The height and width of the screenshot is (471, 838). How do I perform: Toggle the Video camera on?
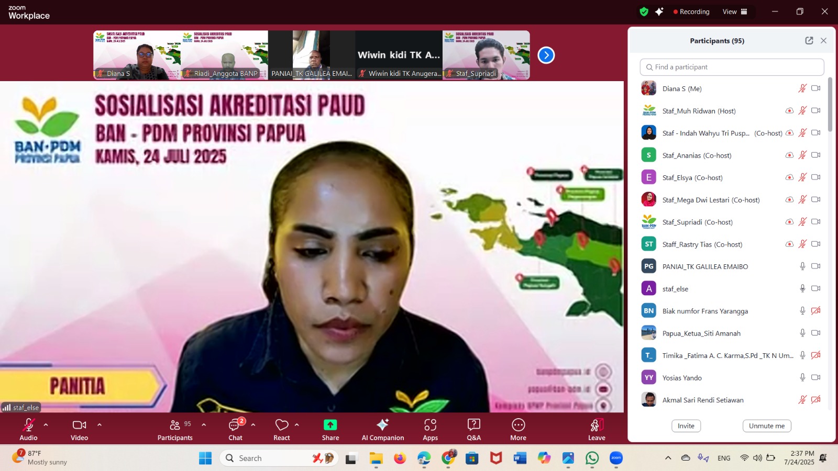pyautogui.click(x=80, y=429)
